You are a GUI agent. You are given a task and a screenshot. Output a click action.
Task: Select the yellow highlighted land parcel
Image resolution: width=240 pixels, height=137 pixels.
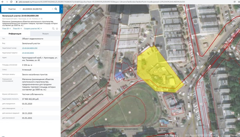[x=159, y=70]
